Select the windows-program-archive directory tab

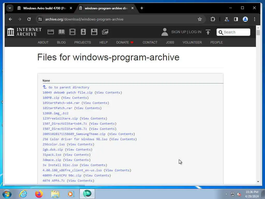pos(106,8)
